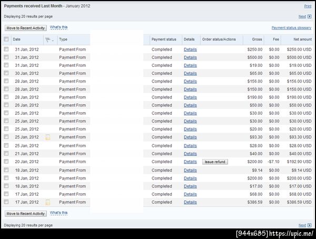Select the checkbox for the $386.59 payment
The height and width of the screenshot is (239, 316).
point(6,202)
